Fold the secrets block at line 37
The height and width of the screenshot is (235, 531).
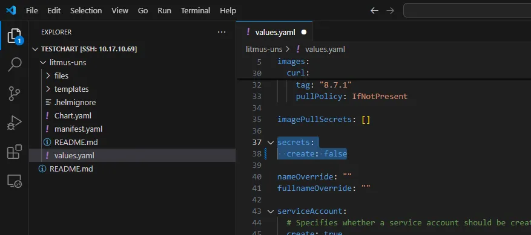(270, 143)
